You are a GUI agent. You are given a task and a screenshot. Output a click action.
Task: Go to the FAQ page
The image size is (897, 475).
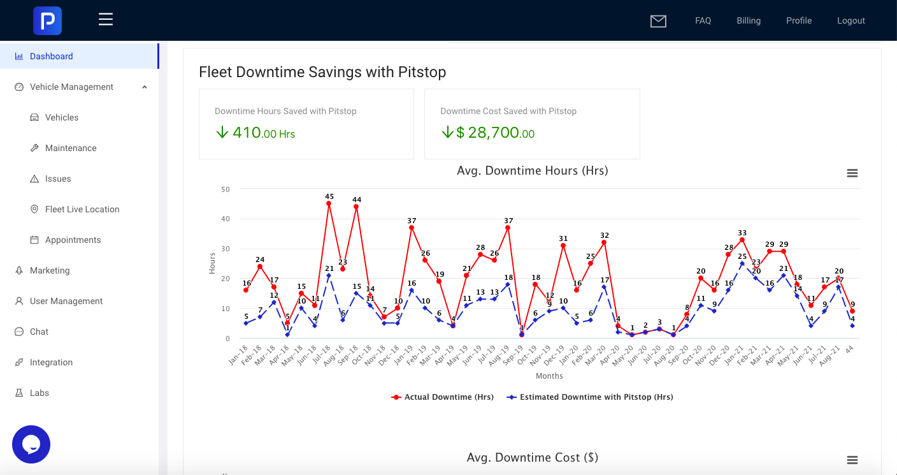pos(703,20)
